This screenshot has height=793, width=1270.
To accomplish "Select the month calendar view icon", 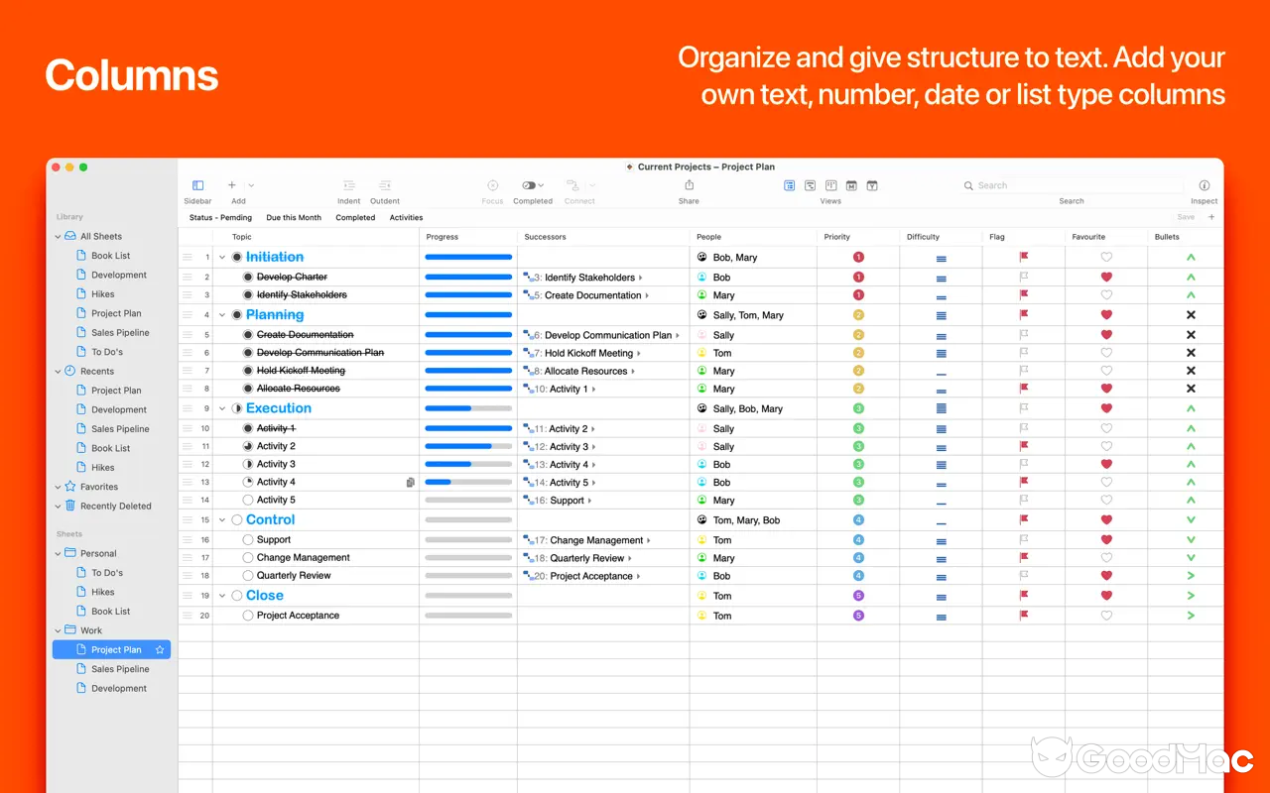I will [850, 185].
